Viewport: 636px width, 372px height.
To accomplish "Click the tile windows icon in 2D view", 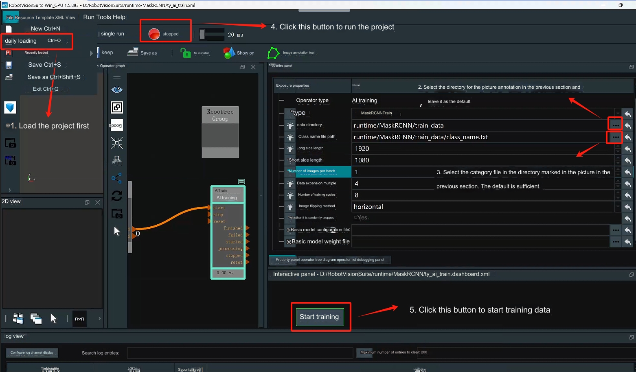I will [18, 318].
